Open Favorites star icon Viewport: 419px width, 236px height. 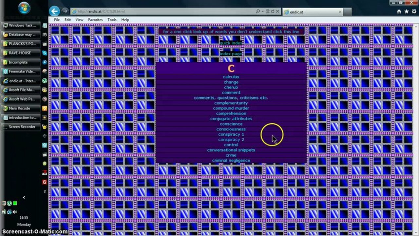click(407, 11)
